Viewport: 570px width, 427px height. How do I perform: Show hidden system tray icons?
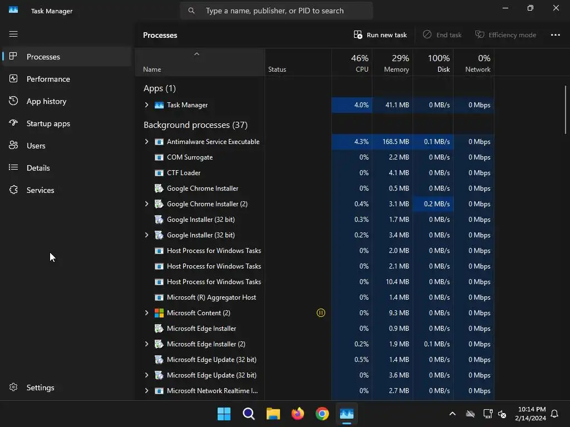[x=453, y=414]
